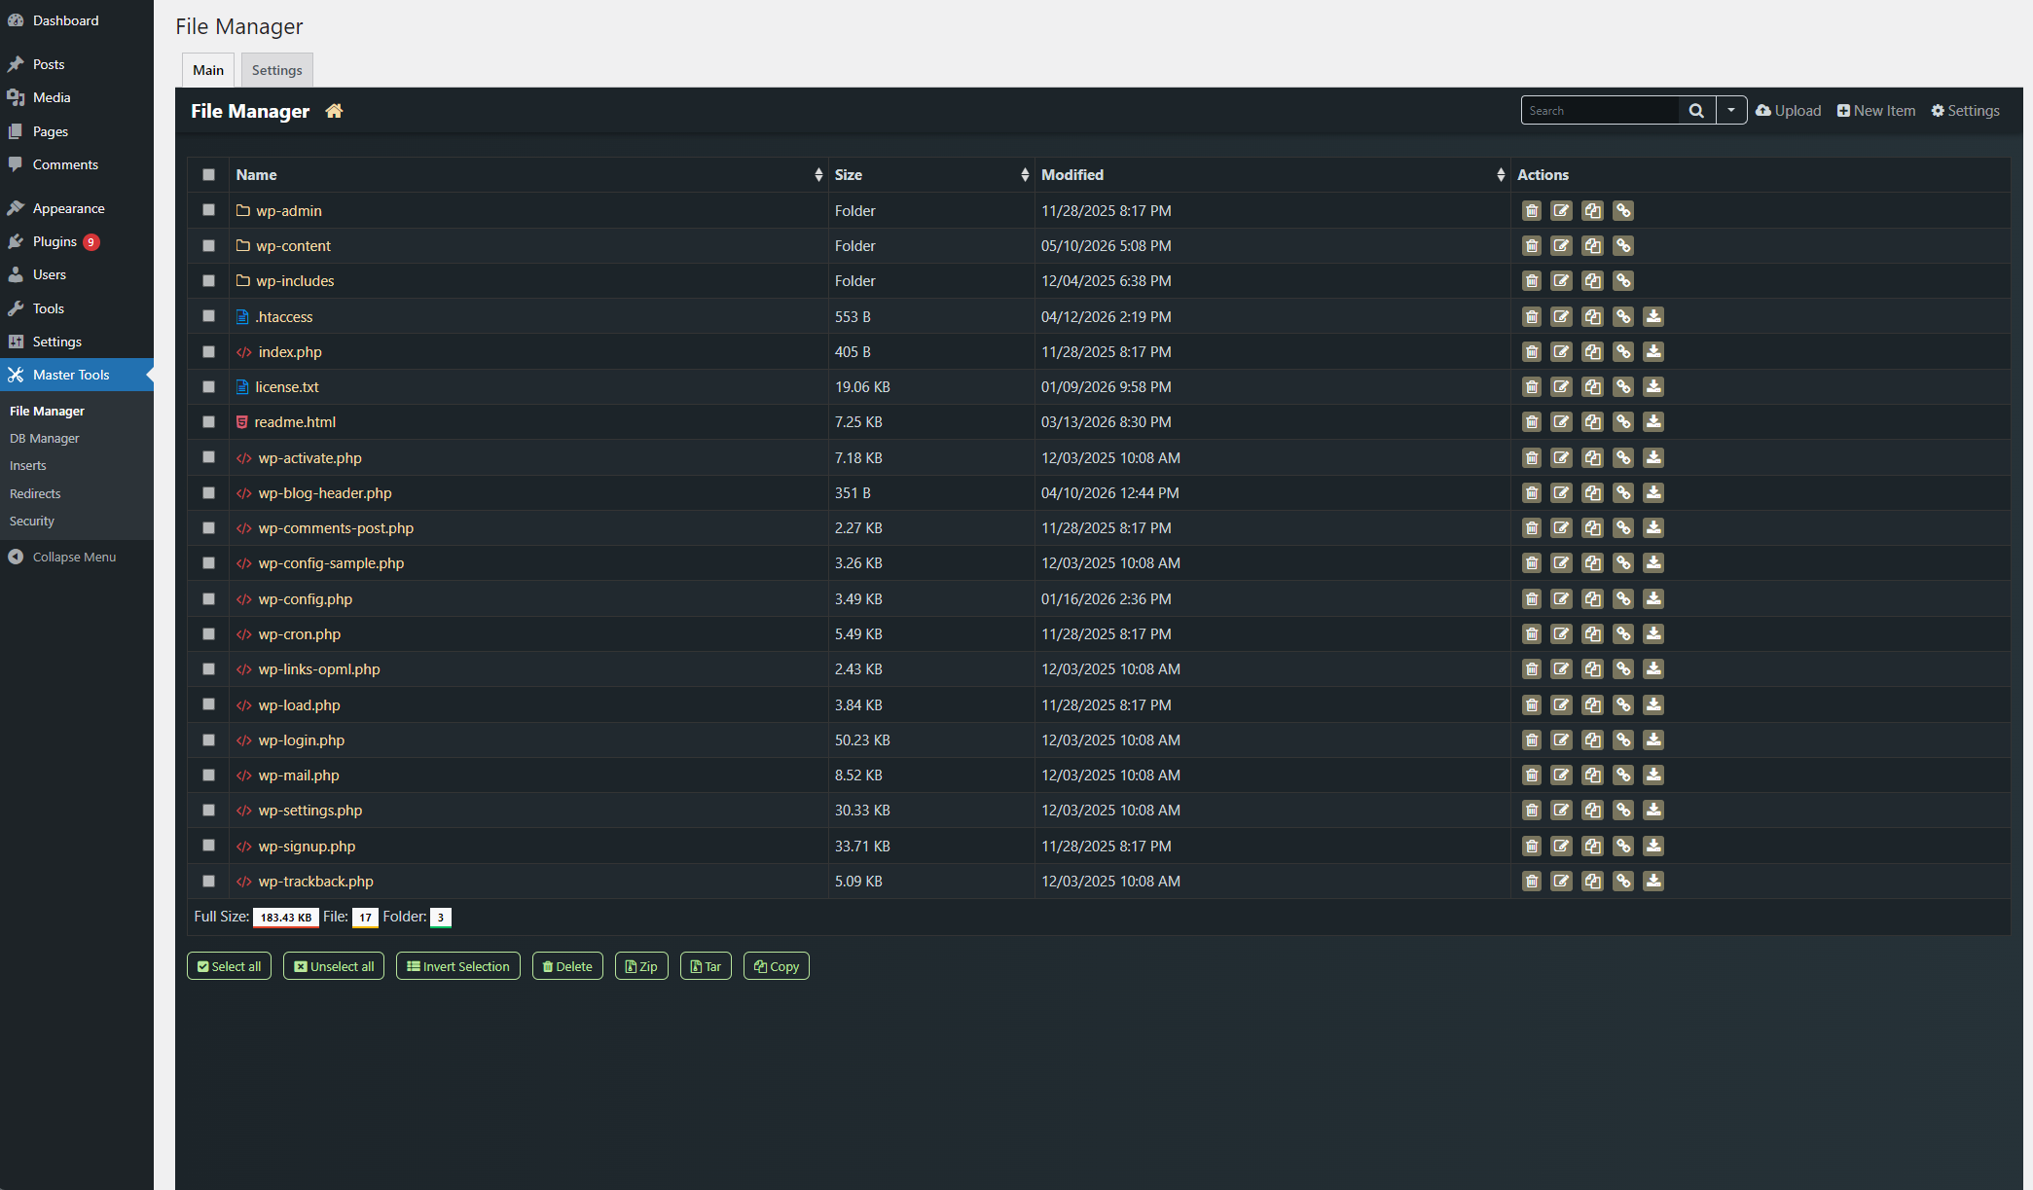Open Security in the Master Tools submenu
Screen dimensions: 2033x1190
[32, 522]
